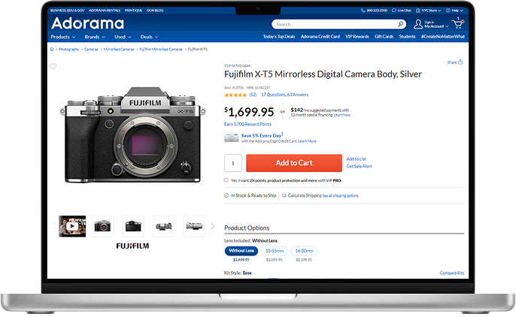Image resolution: width=516 pixels, height=317 pixels.
Task: Select the 18-55mm lens option
Action: [x=275, y=251]
